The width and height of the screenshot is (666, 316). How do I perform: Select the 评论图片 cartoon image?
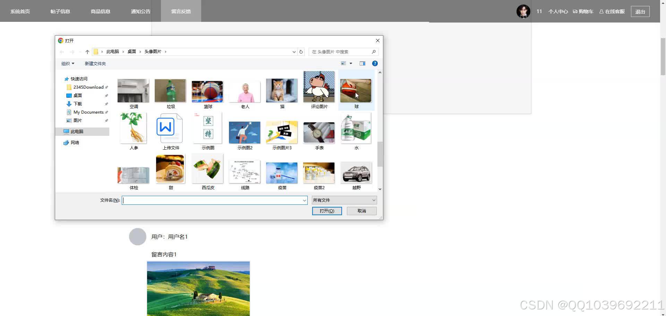click(x=319, y=87)
